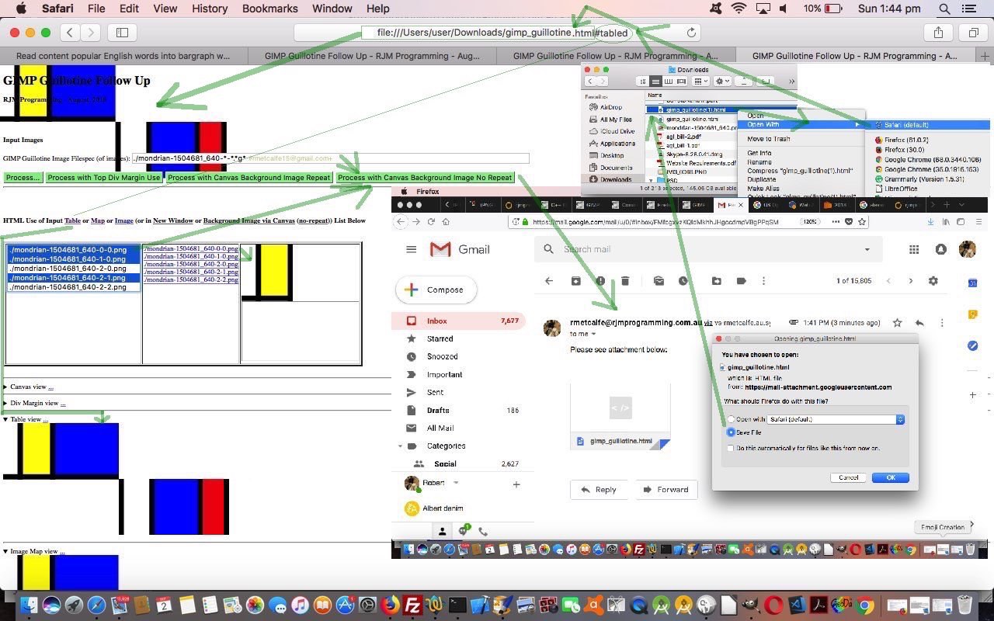Mark the Gmail message as unread
Screen dimensions: 994x621
(659, 281)
